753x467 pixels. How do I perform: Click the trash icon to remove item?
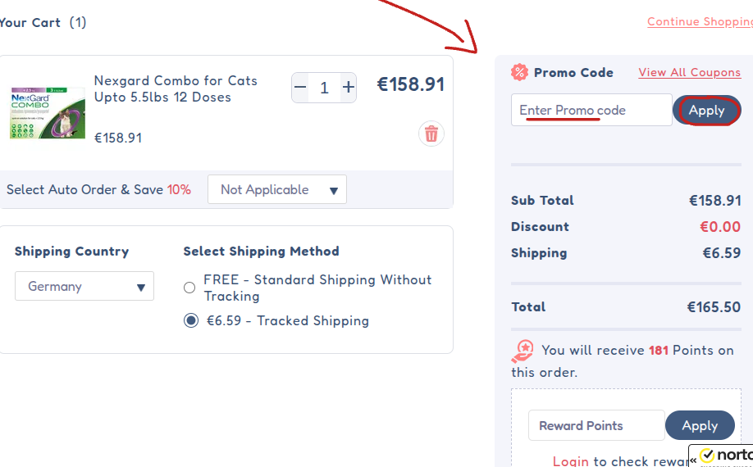[x=431, y=134]
